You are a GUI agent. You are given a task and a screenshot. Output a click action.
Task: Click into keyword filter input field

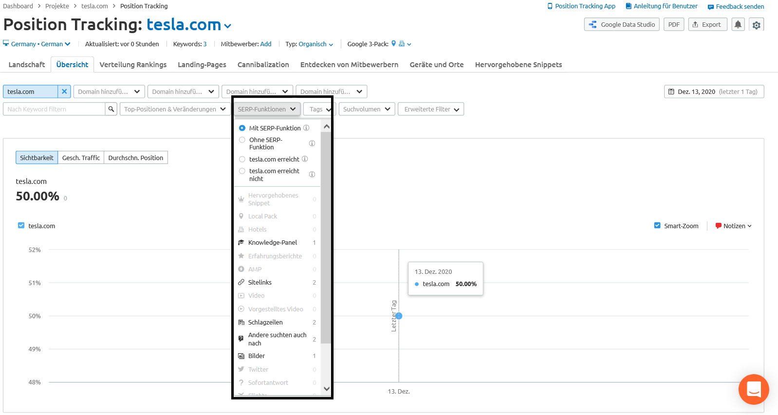pyautogui.click(x=54, y=109)
